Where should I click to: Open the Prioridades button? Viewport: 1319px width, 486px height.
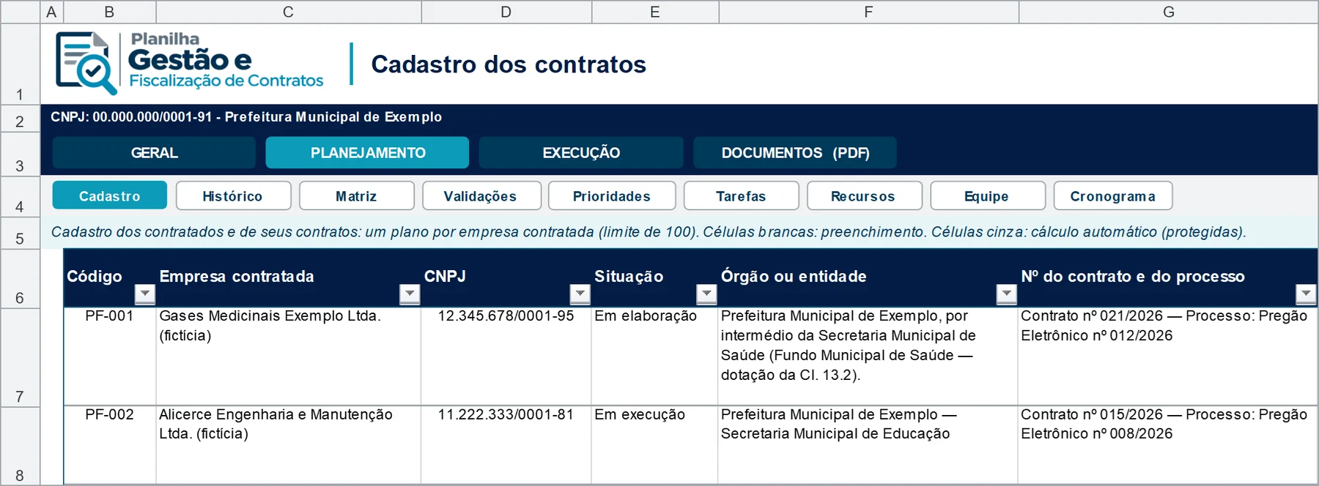tap(612, 196)
